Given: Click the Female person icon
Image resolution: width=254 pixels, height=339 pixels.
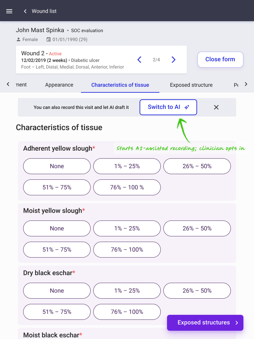Looking at the screenshot, I should tap(19, 40).
